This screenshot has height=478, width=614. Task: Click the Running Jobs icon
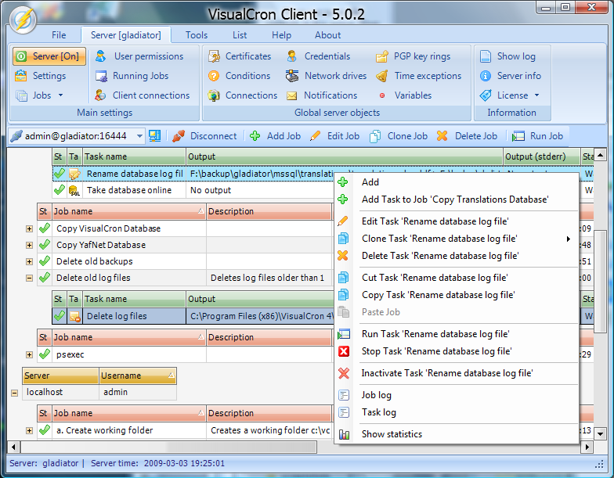[102, 76]
